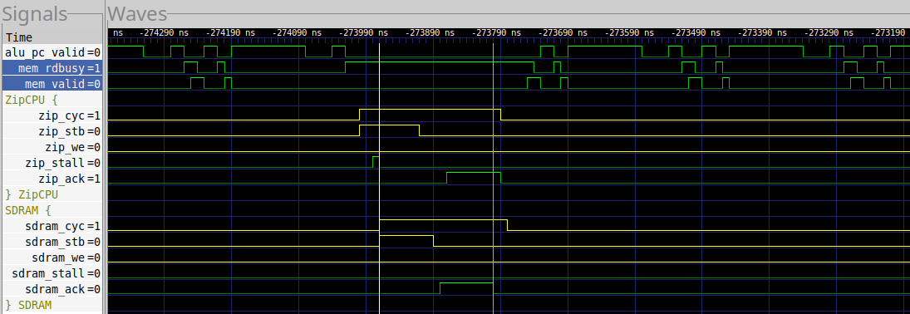Select the alu_pc_valid signal
Viewport: 910px width, 314px height.
coord(53,53)
